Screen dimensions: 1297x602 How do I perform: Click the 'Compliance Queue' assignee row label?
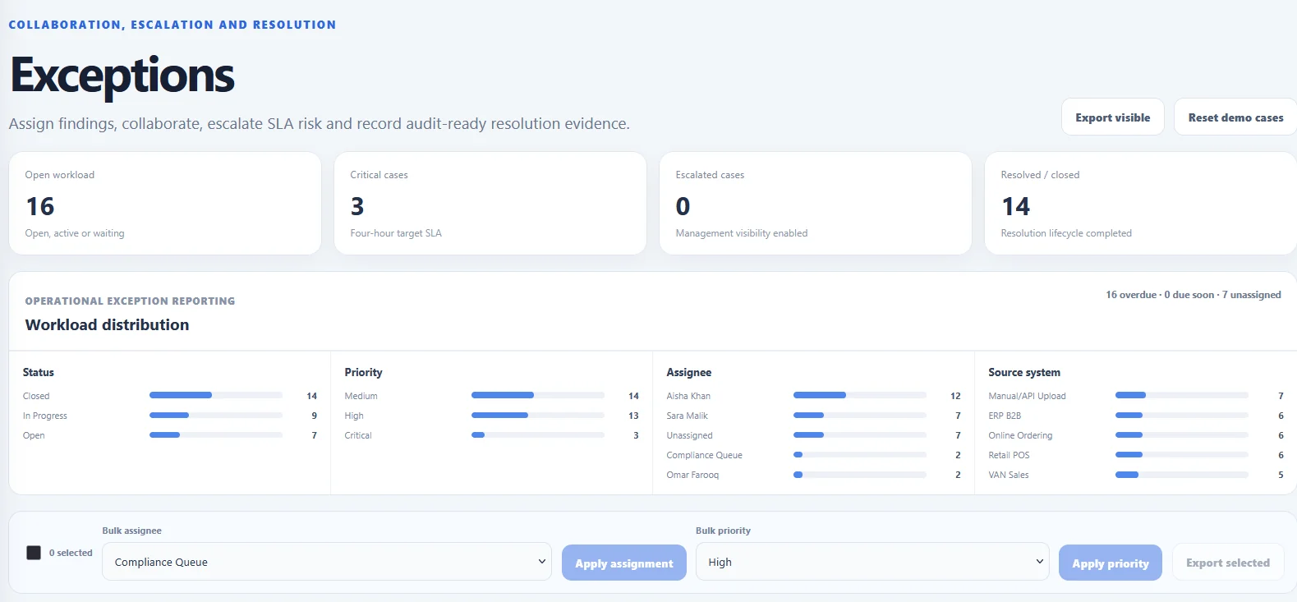704,455
